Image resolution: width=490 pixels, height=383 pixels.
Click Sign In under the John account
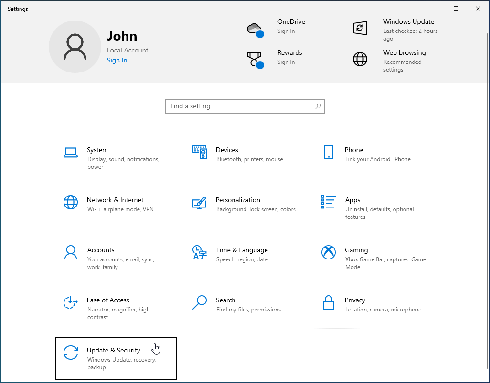click(117, 60)
